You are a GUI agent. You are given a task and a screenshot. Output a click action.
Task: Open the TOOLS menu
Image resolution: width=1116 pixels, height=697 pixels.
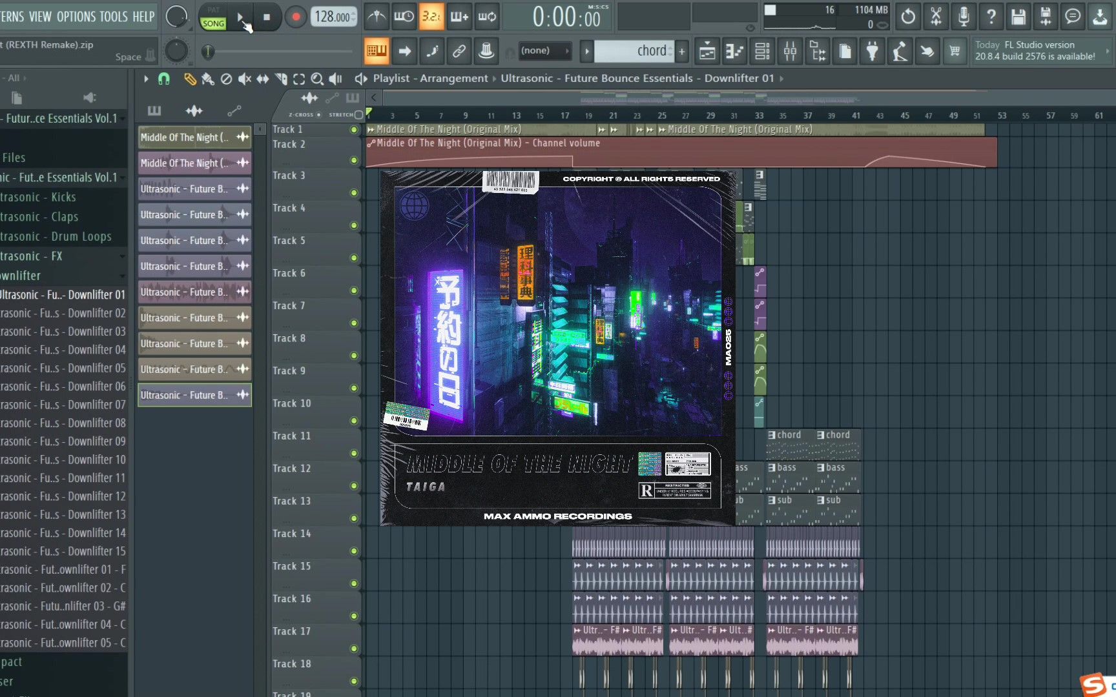tap(114, 17)
